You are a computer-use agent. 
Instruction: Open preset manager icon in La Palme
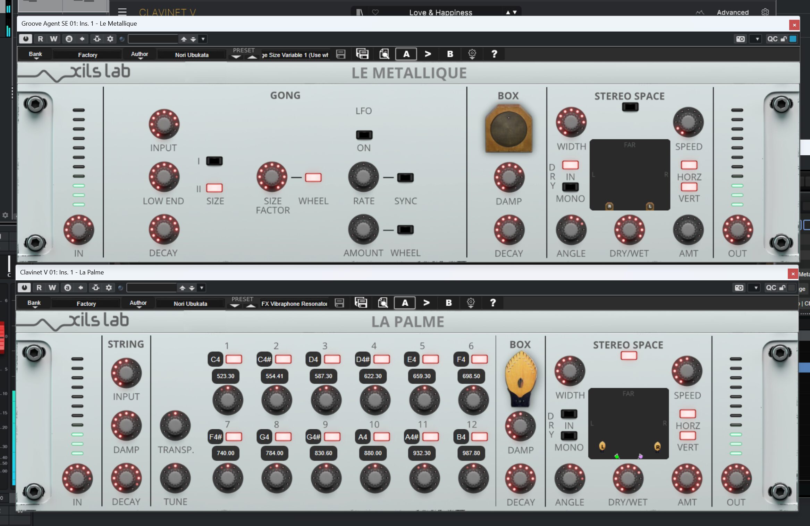click(x=361, y=303)
